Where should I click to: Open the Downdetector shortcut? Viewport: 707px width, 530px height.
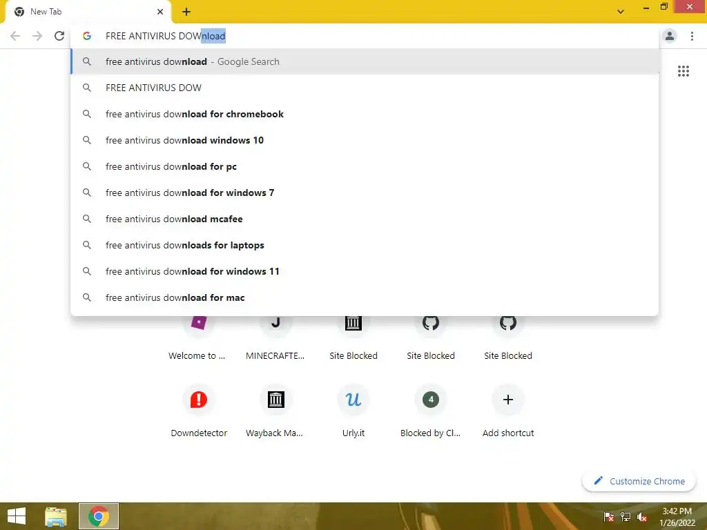[198, 412]
